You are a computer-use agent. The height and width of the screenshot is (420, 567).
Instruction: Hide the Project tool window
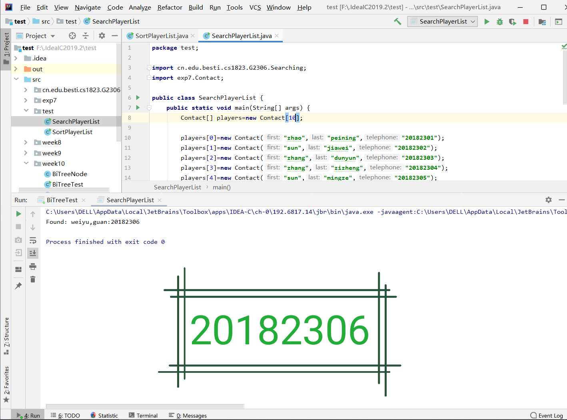click(115, 36)
